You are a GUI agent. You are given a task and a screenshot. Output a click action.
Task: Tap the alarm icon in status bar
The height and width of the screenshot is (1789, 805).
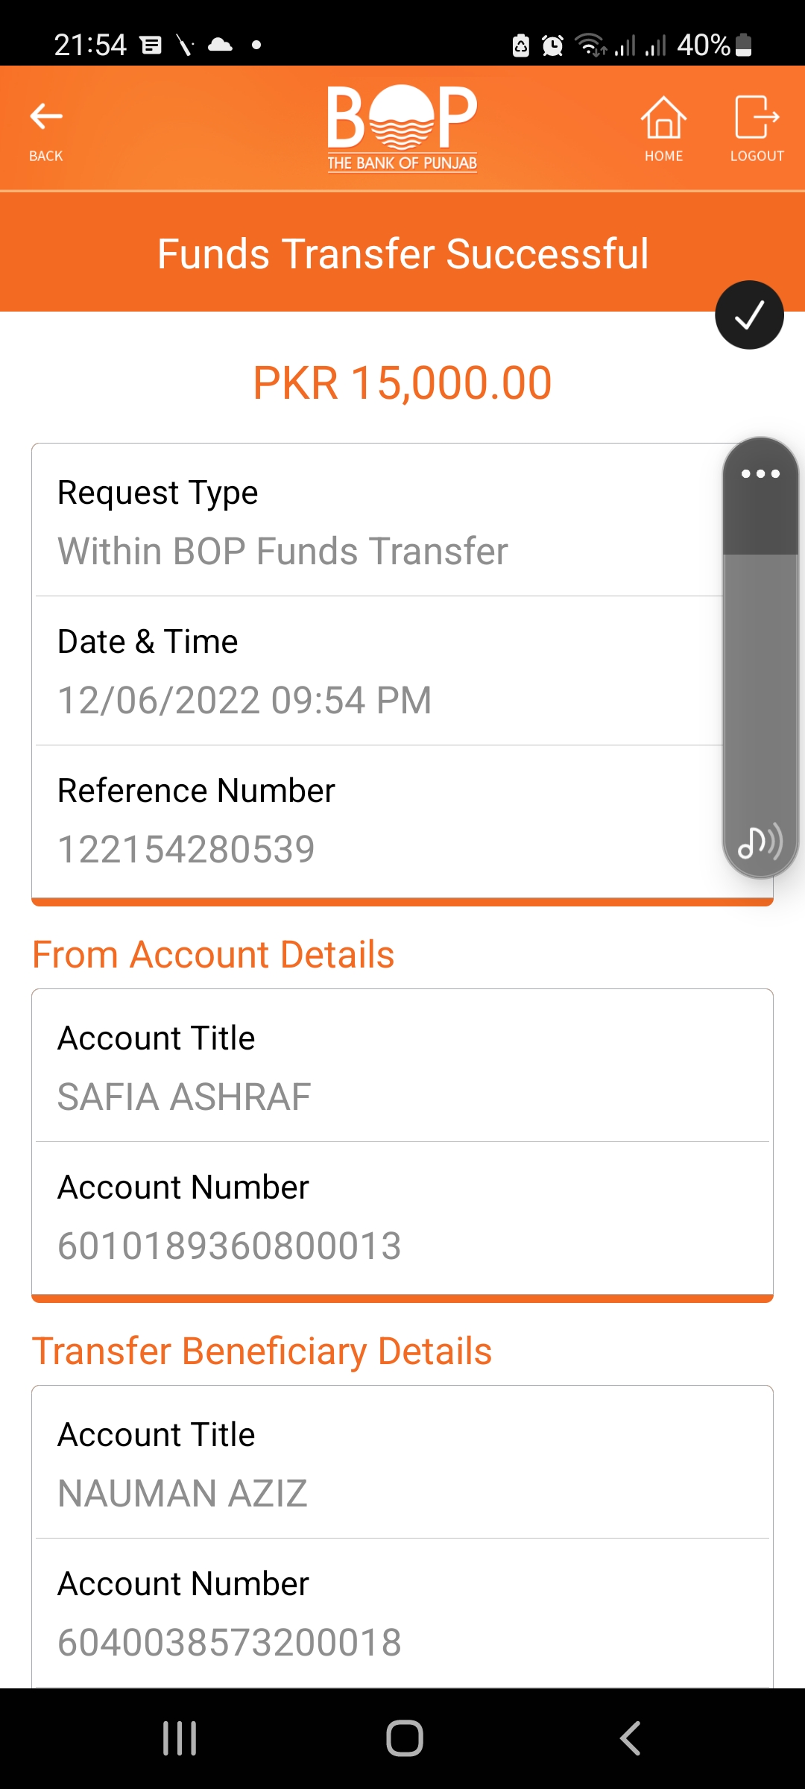552,45
